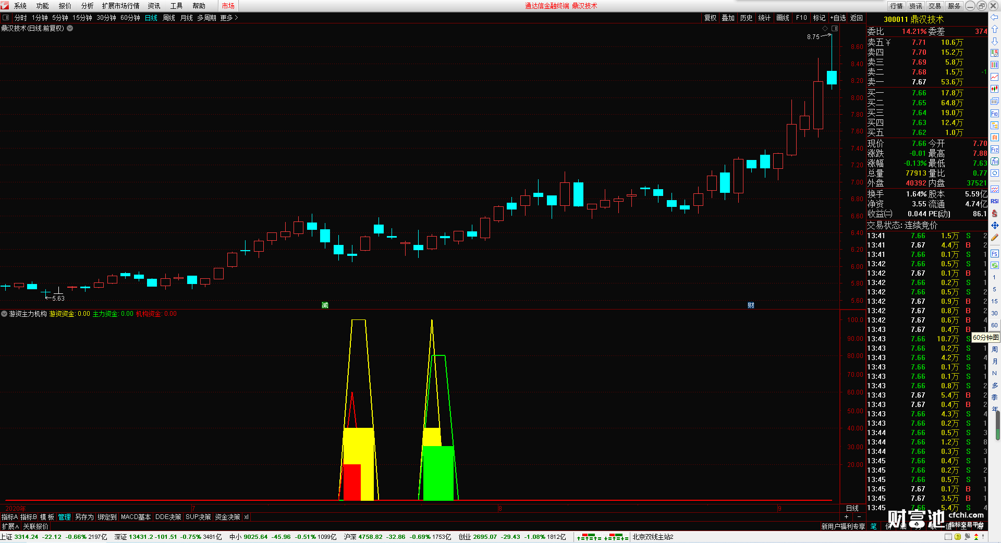This screenshot has height=543, width=1001.
Task: Open the colored quote-table grid icon
Action: [995, 65]
